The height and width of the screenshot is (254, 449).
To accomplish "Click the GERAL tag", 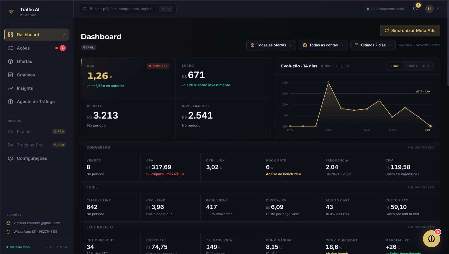I will pyautogui.click(x=89, y=48).
